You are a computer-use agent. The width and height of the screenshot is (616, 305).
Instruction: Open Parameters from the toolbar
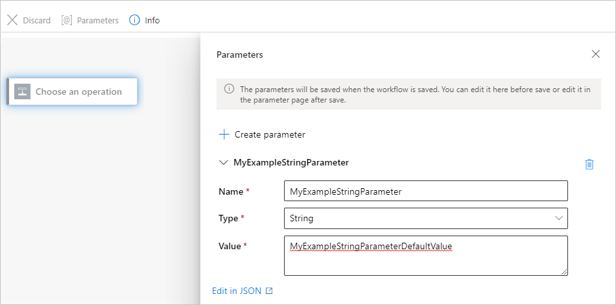tap(97, 20)
